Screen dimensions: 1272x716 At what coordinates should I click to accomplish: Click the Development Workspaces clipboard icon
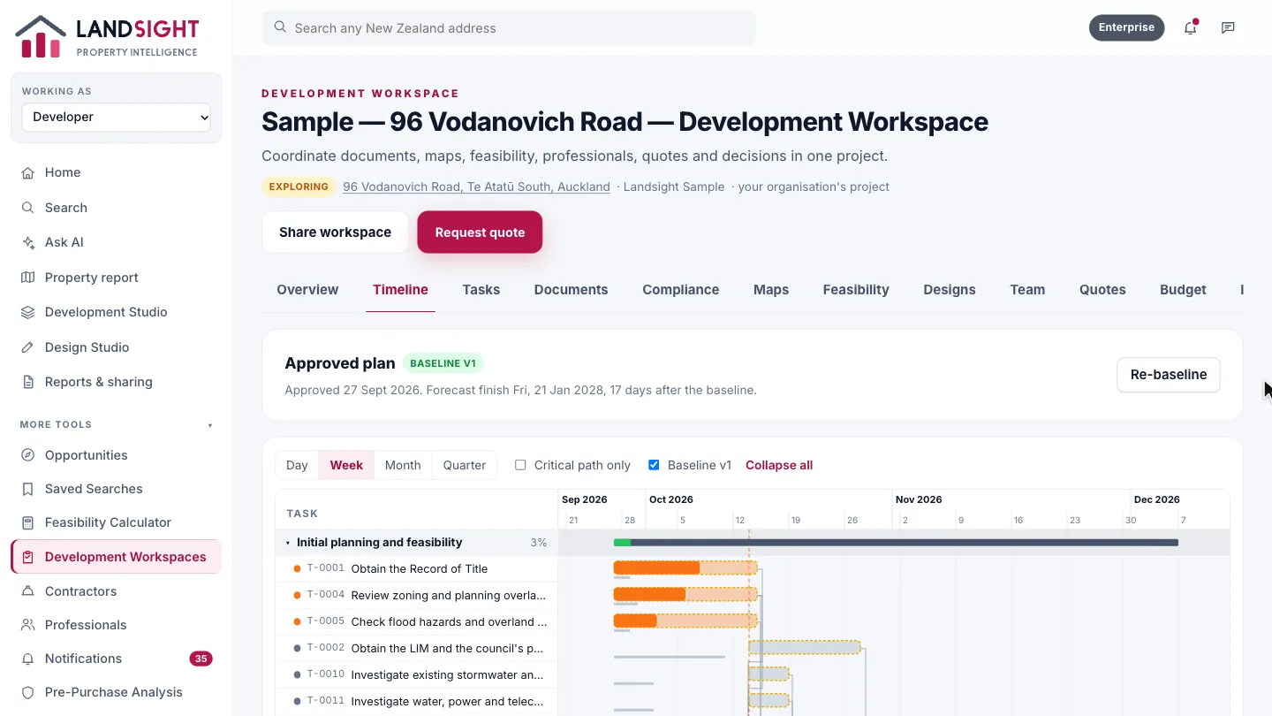[28, 557]
